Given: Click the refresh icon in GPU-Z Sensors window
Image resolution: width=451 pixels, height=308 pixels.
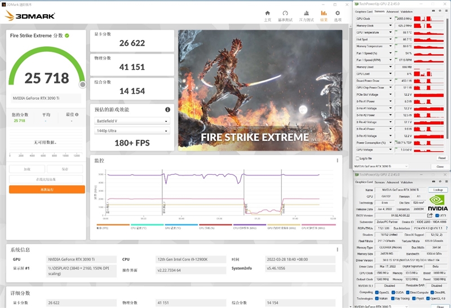Looking at the screenshot, I should point(440,11).
